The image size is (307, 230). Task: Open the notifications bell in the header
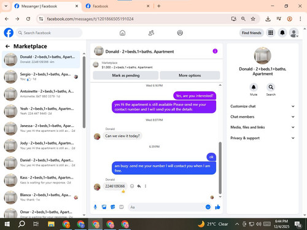click(282, 33)
